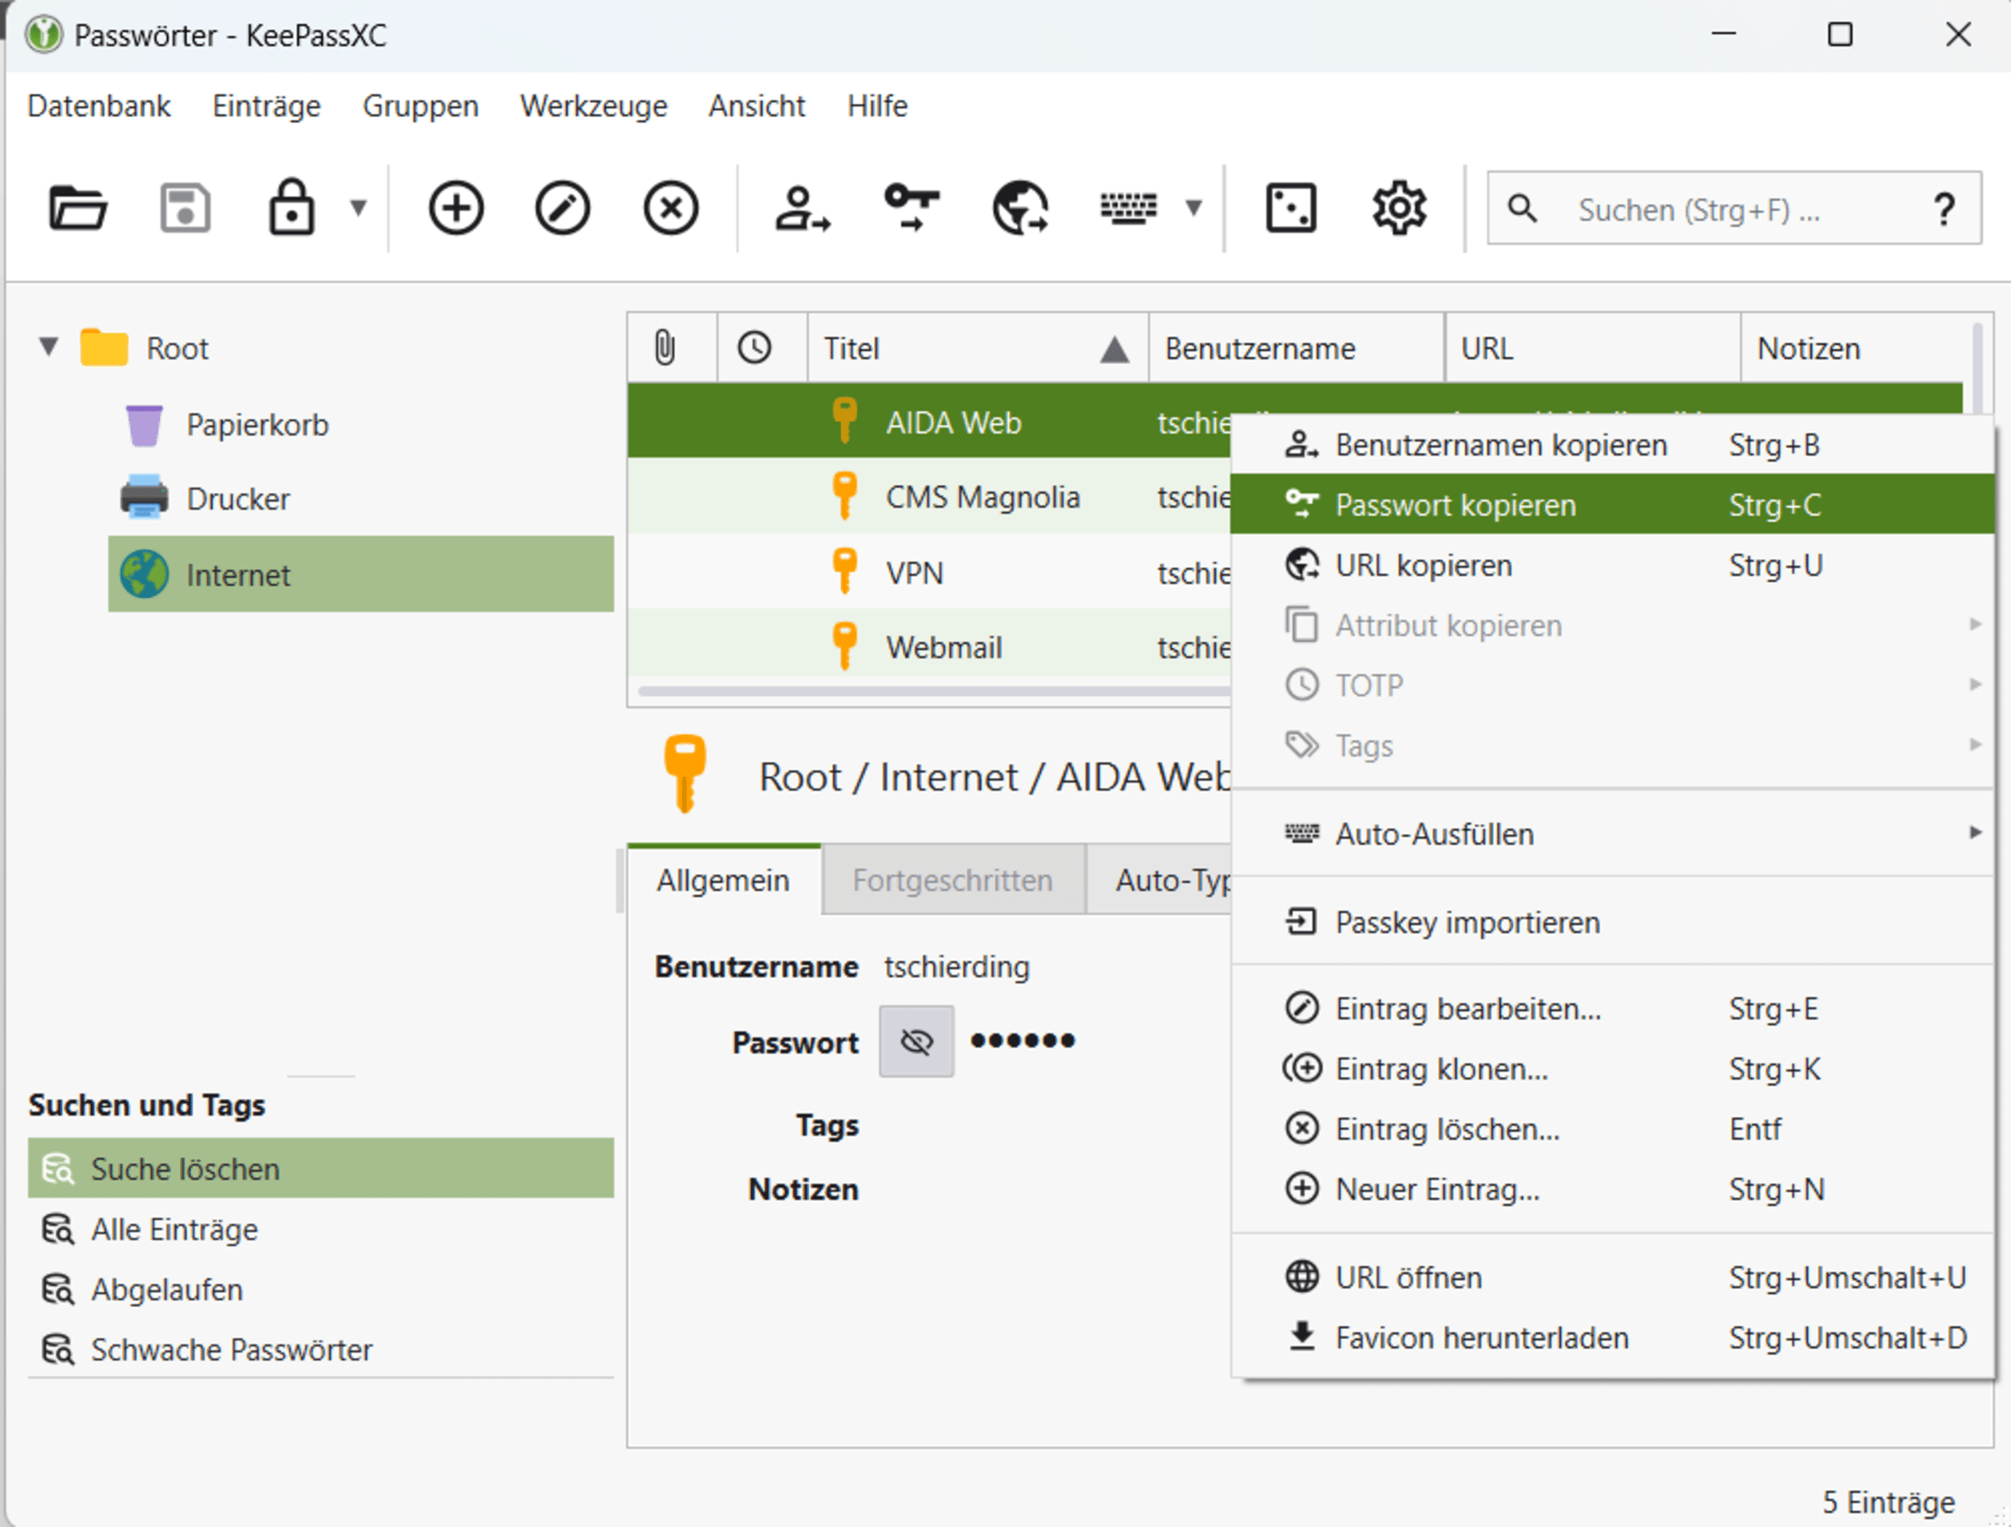Sort entries by Benutzername column header
Image resolution: width=2011 pixels, height=1527 pixels.
click(1298, 348)
